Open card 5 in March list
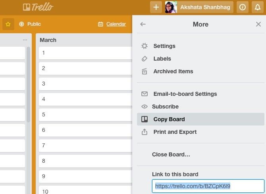 (x=85, y=115)
